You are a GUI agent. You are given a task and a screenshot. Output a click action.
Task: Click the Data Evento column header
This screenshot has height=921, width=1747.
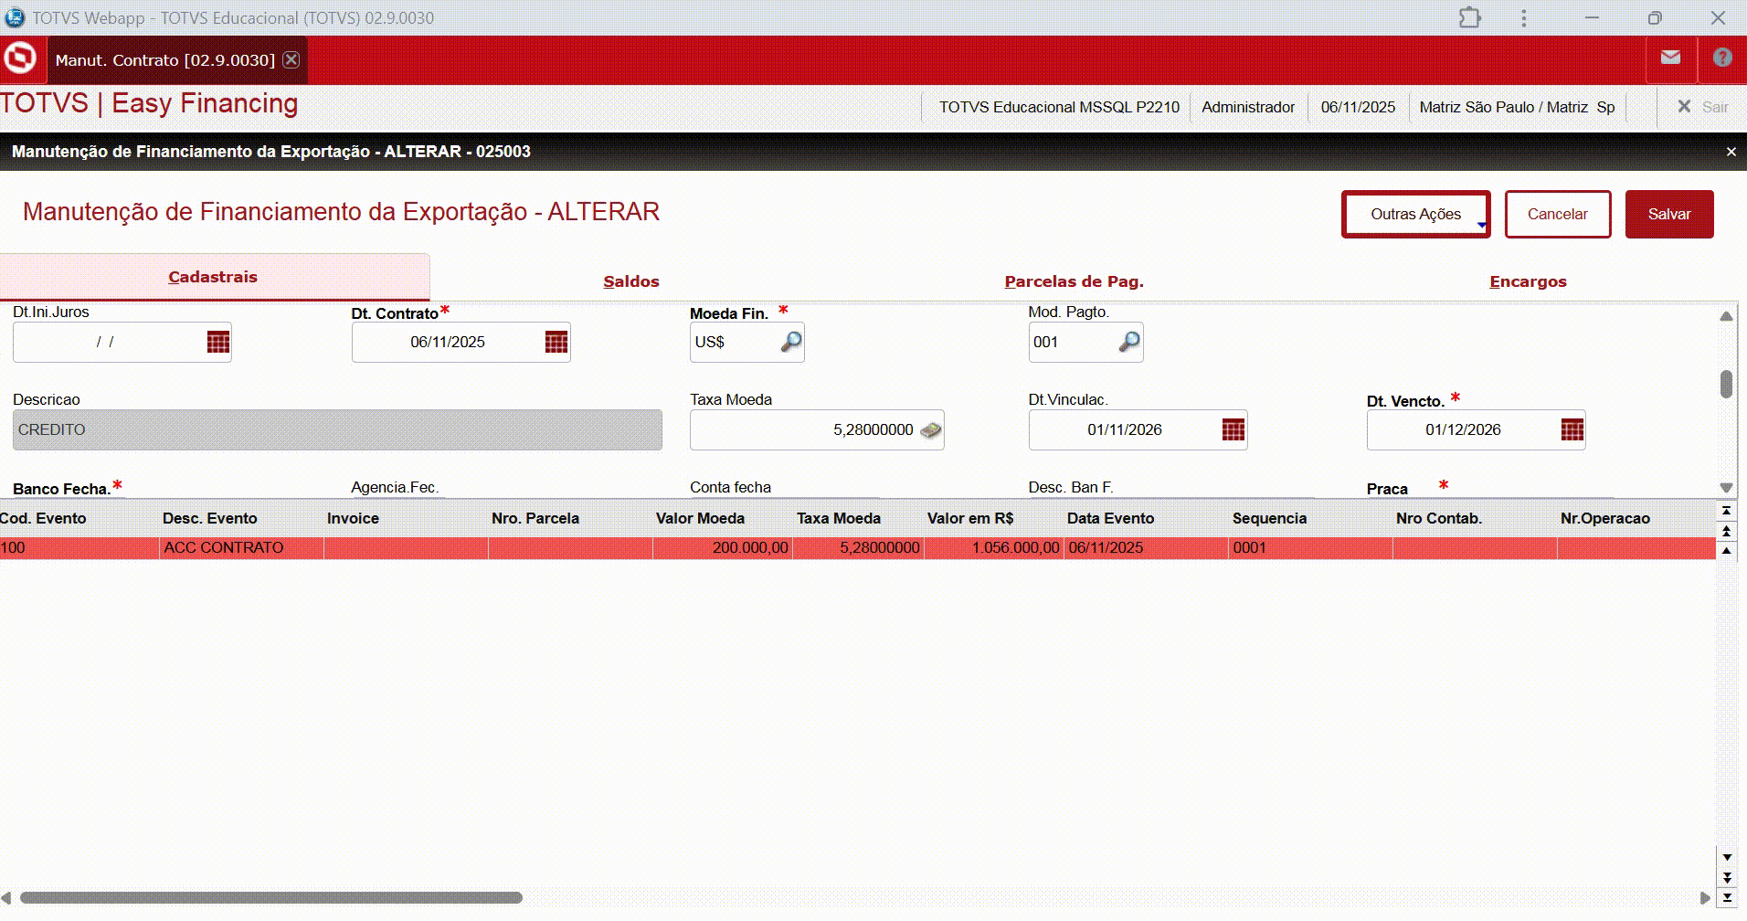(1110, 518)
